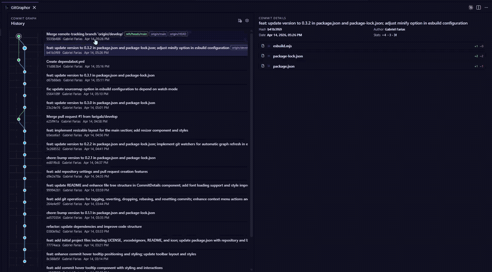Click the origin/HEAD ref label
This screenshot has height=272, width=492.
(x=178, y=34)
